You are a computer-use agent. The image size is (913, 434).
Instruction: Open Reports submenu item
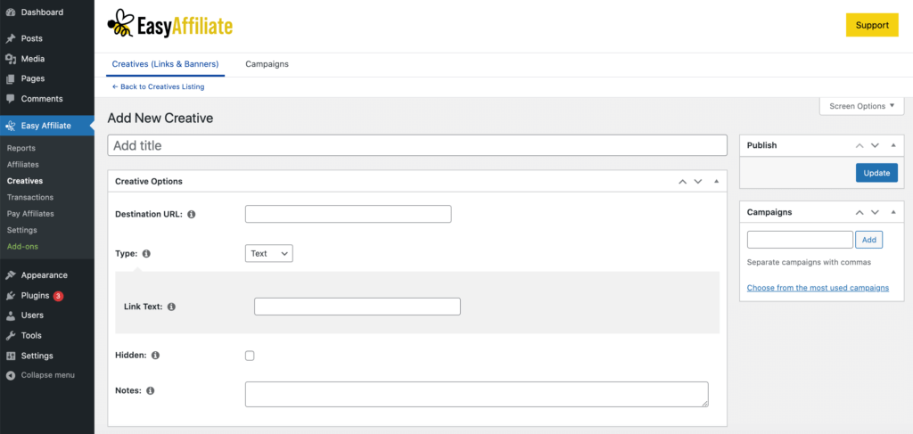click(x=21, y=148)
